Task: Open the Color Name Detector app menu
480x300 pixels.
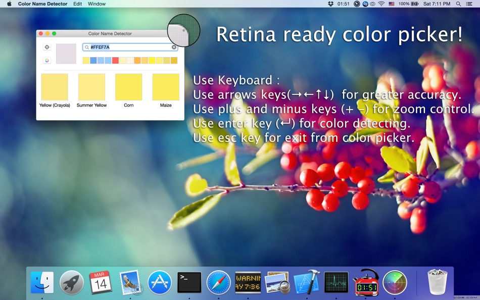Action: click(x=42, y=4)
